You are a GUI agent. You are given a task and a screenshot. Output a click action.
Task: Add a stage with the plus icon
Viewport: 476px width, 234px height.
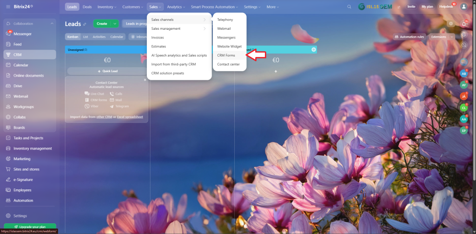point(314,50)
